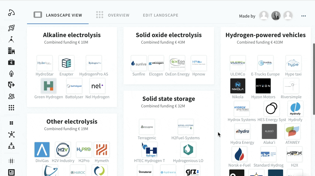
Task: Open Hymeth company logo
Action: tap(102, 150)
